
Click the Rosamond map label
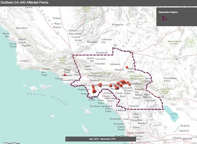[x=102, y=52]
